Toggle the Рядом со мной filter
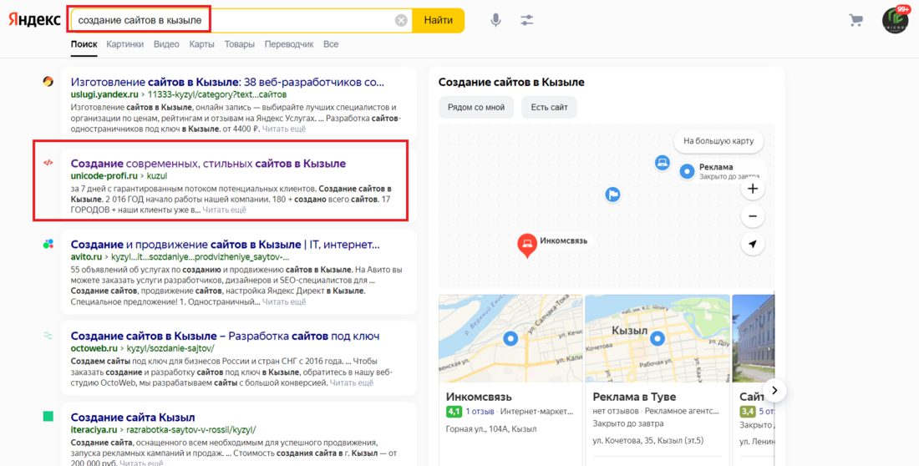Screen dimensions: 919x466 coord(476,107)
